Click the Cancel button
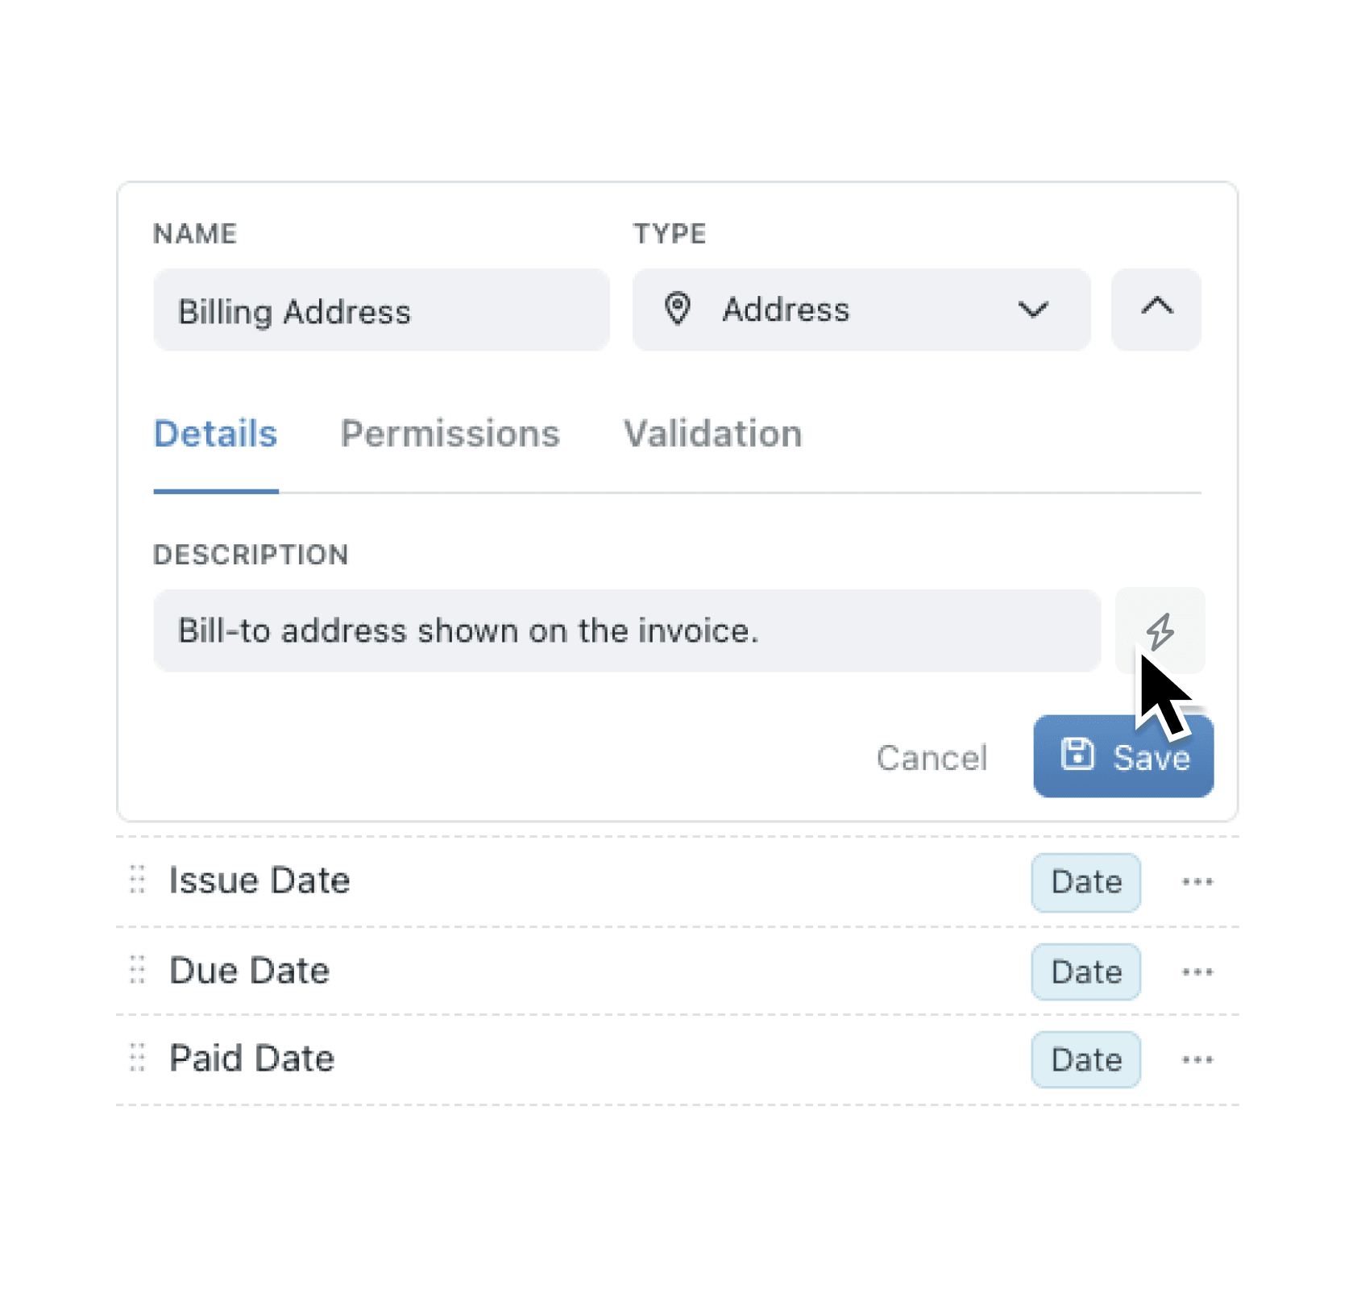Viewport: 1357px width, 1290px height. tap(932, 758)
